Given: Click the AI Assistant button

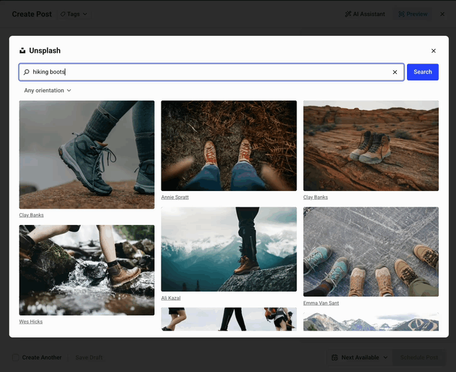Looking at the screenshot, I should [365, 14].
